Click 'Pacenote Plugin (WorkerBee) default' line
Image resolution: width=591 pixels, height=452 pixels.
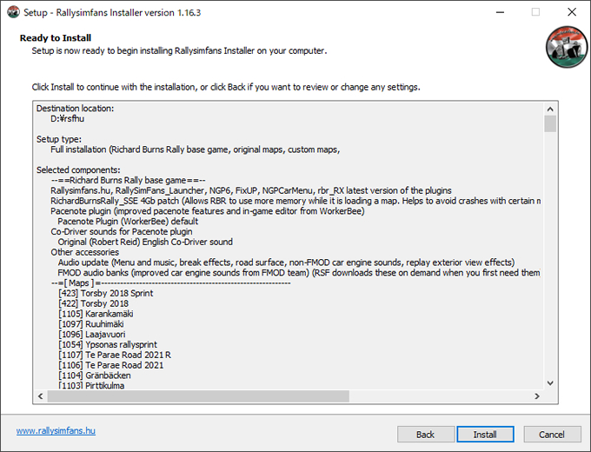pyautogui.click(x=128, y=222)
